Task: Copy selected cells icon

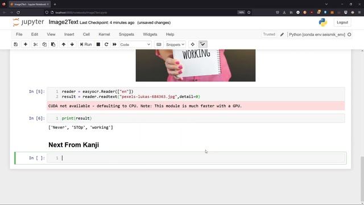Action: tap(44, 44)
